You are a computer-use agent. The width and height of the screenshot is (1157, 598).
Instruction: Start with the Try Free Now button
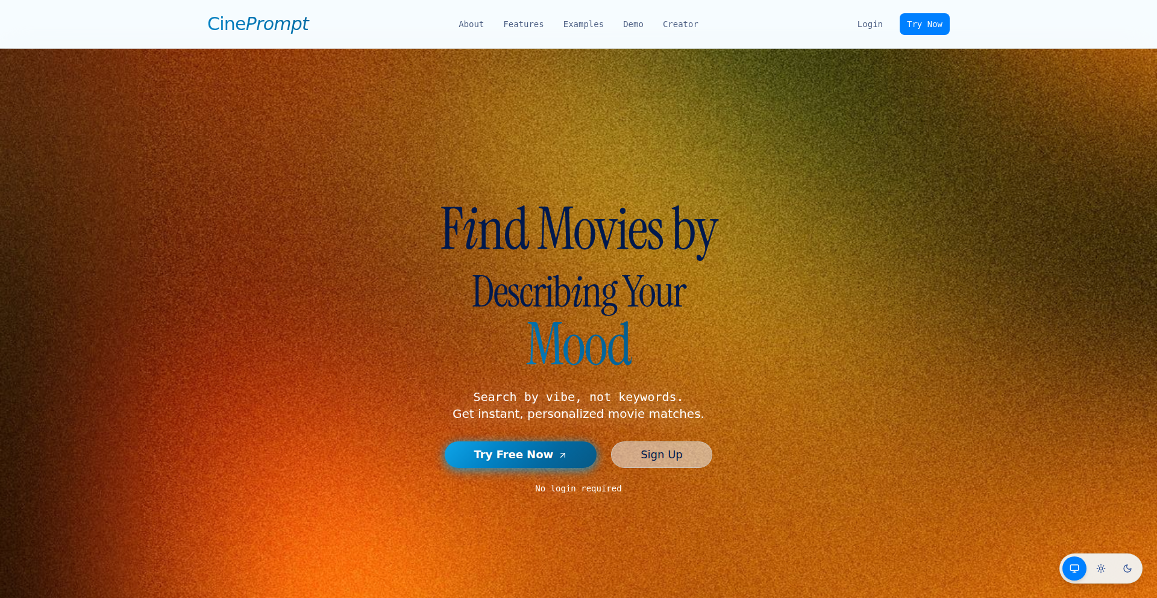(x=521, y=455)
